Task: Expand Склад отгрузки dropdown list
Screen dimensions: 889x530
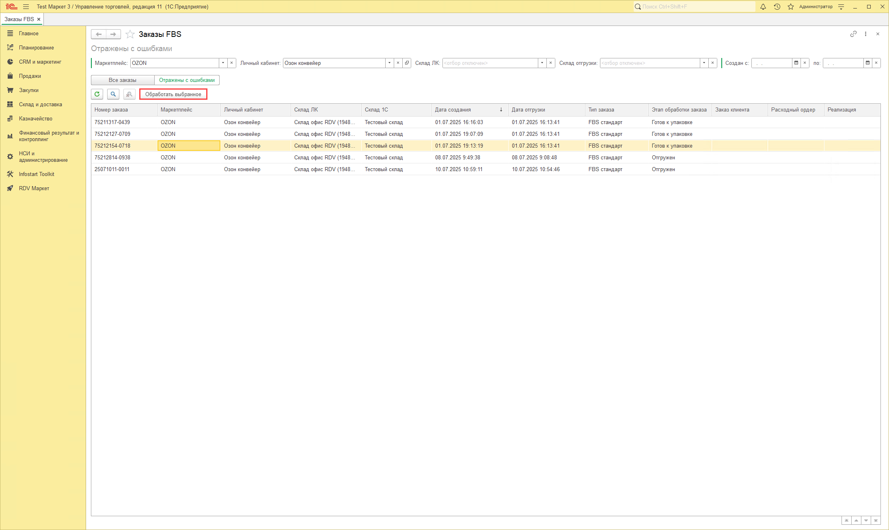Action: (704, 63)
